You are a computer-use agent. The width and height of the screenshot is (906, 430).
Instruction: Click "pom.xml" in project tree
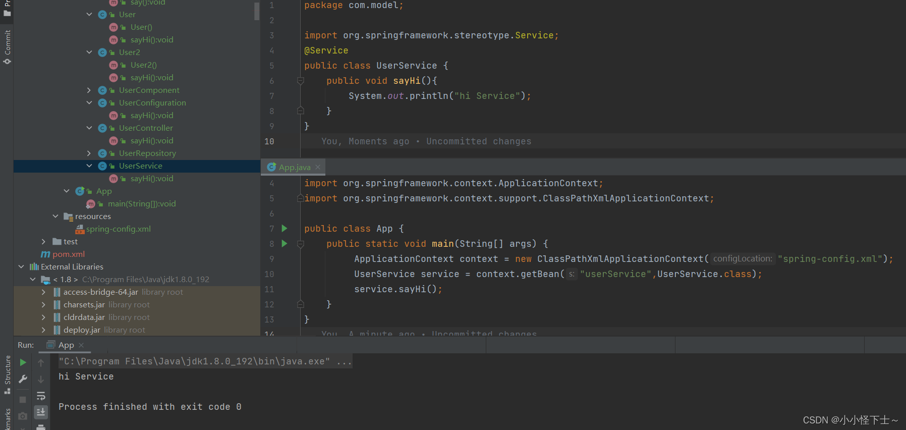pos(69,254)
